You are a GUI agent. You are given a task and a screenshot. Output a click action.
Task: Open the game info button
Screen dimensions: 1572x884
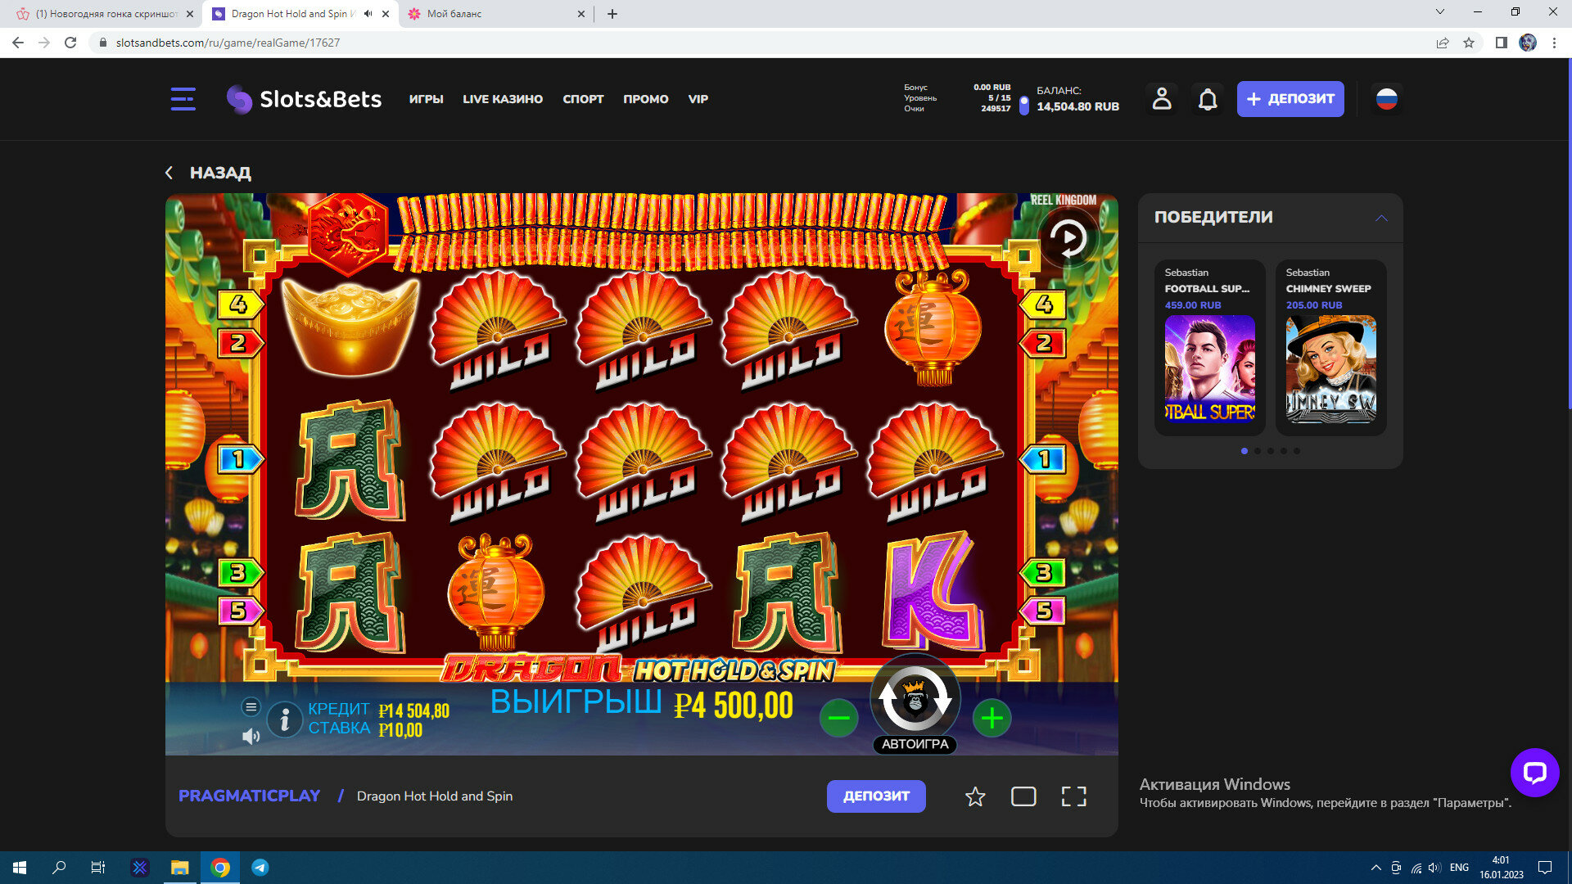285,719
